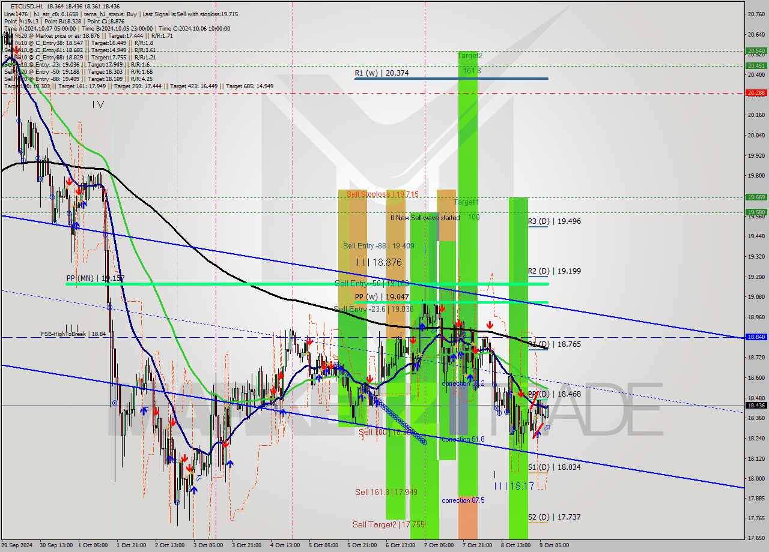Click the Sell Stoploss | 19.715 label
Screen dimensions: 769x552
coord(382,194)
